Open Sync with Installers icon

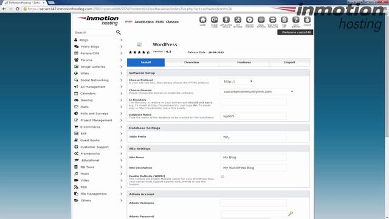point(273,20)
